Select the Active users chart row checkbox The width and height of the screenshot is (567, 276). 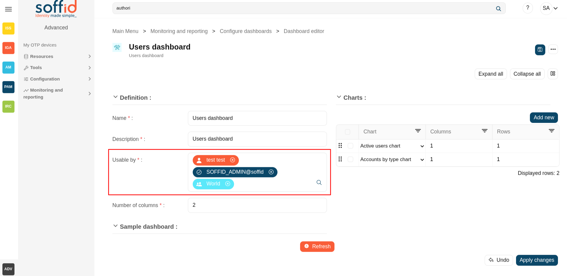point(350,146)
